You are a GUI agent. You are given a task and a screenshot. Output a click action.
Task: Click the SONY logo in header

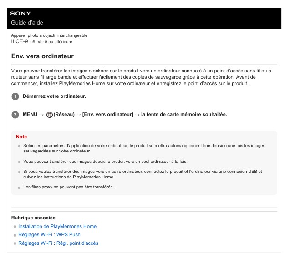point(20,13)
